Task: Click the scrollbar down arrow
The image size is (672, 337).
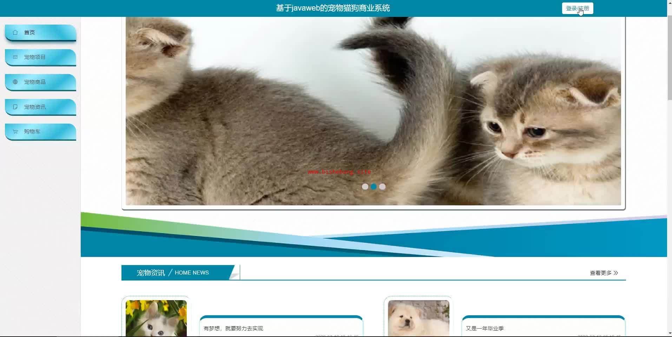Action: (x=670, y=334)
